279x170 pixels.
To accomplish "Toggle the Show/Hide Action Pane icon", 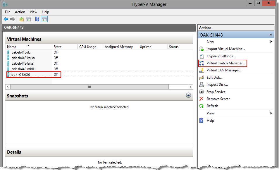I will (x=44, y=19).
